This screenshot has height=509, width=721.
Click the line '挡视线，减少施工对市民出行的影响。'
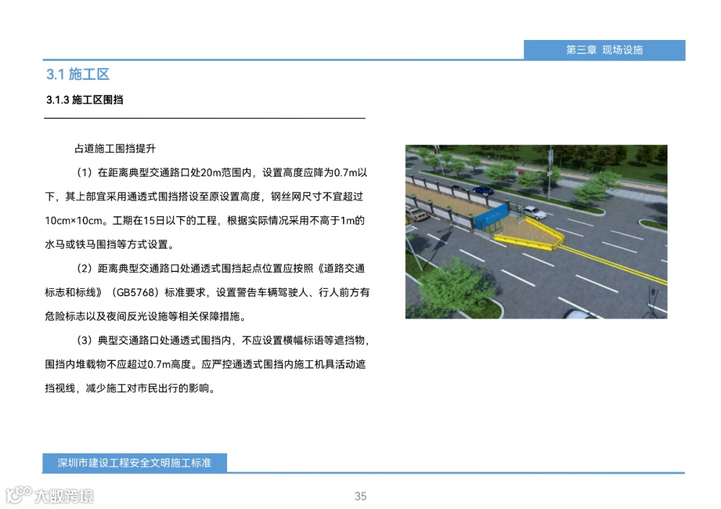[x=131, y=388]
